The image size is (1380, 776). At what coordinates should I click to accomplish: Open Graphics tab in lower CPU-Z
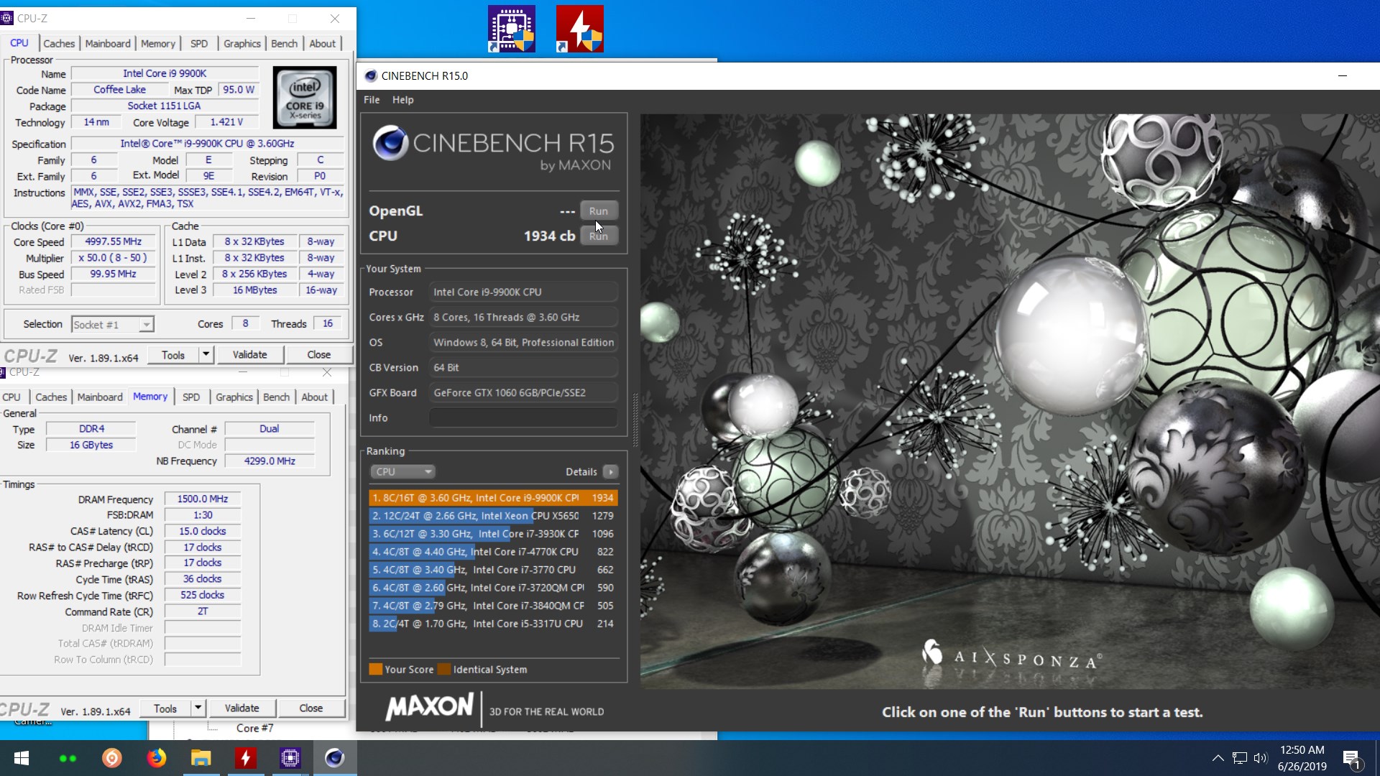(x=234, y=397)
